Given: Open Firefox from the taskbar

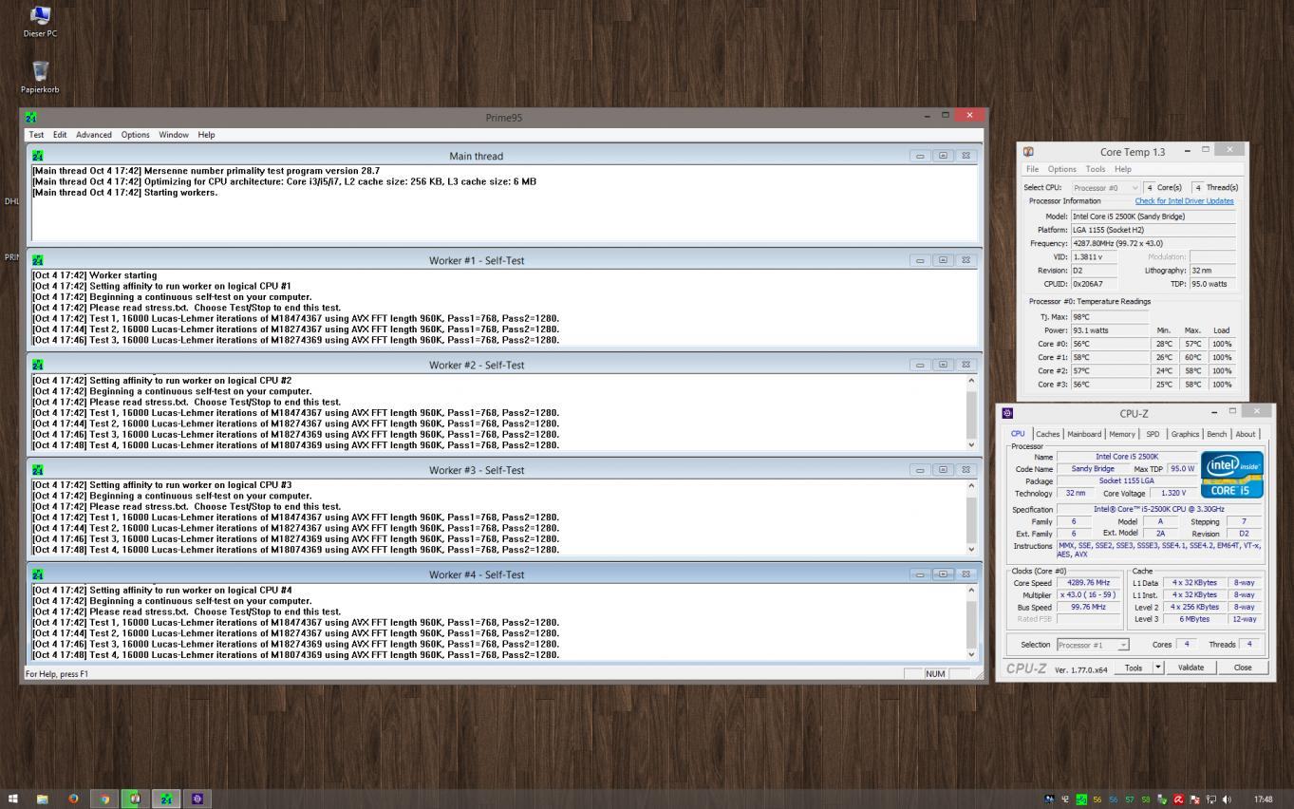Looking at the screenshot, I should [73, 799].
